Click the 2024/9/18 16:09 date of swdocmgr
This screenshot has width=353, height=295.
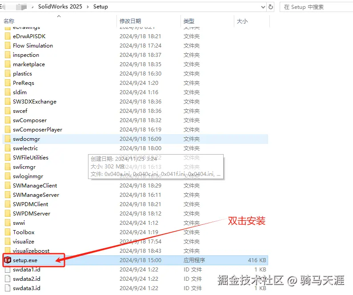click(x=140, y=139)
